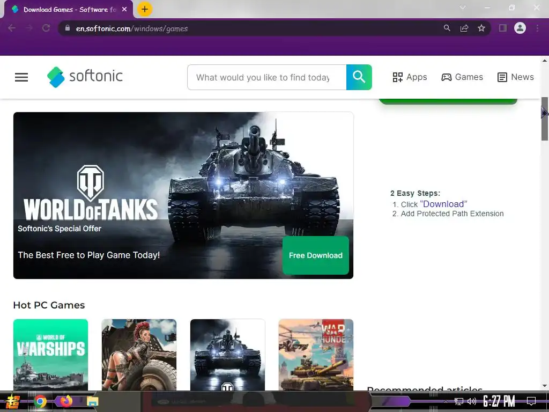The image size is (549, 412).
Task: Open the War Thunder game card
Action: [x=316, y=355]
